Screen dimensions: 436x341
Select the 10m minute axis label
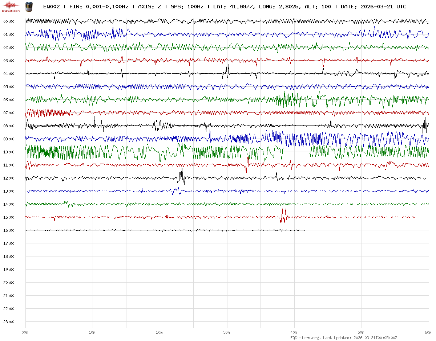click(92, 332)
